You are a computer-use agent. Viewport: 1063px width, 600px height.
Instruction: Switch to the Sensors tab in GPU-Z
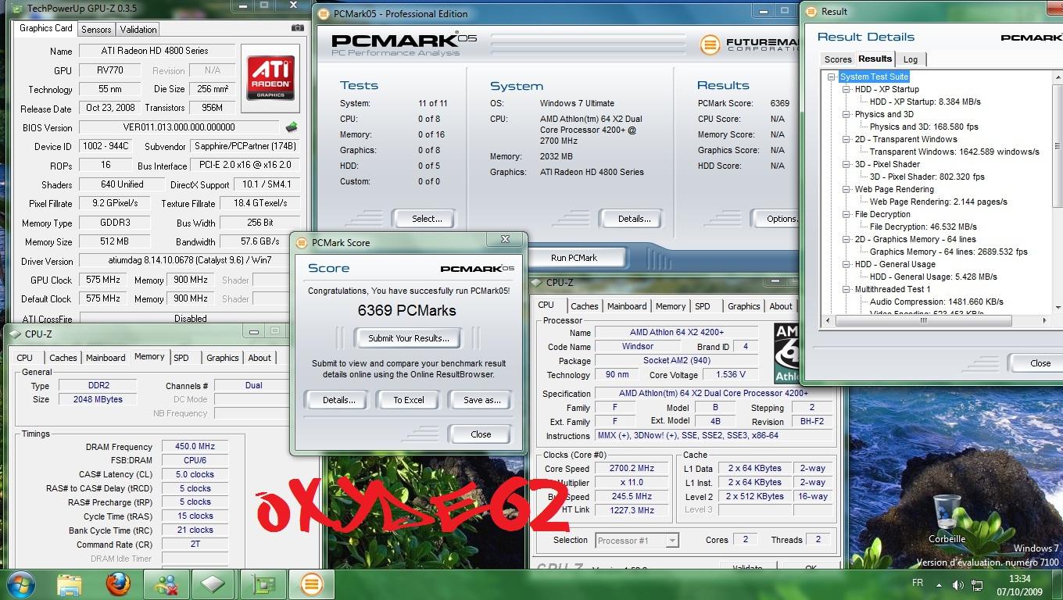[96, 29]
